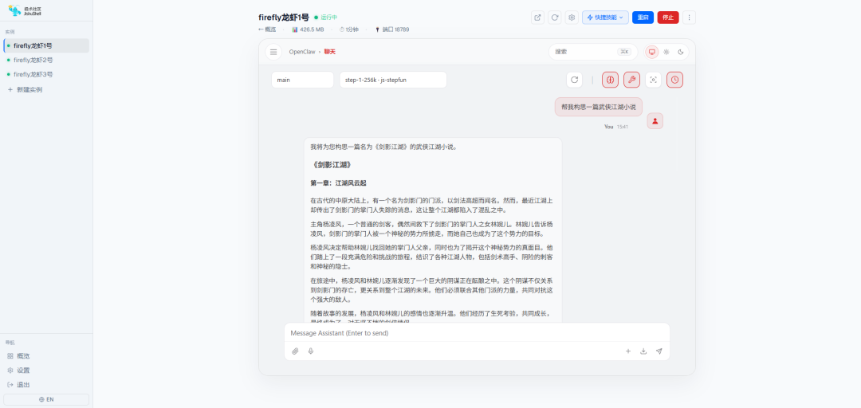Viewport: 861px width, 408px height.
Task: Click the JishuShell logo at top left
Action: click(26, 10)
